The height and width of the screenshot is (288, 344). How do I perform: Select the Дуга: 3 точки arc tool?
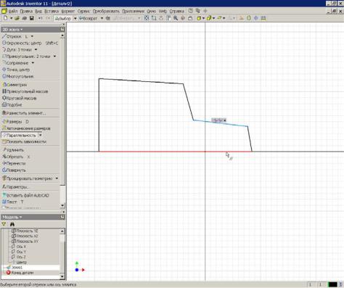(17, 49)
